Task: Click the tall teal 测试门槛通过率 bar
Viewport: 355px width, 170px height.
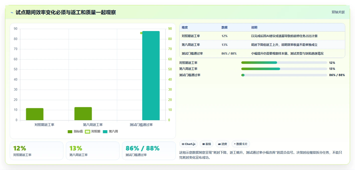Action: point(151,76)
